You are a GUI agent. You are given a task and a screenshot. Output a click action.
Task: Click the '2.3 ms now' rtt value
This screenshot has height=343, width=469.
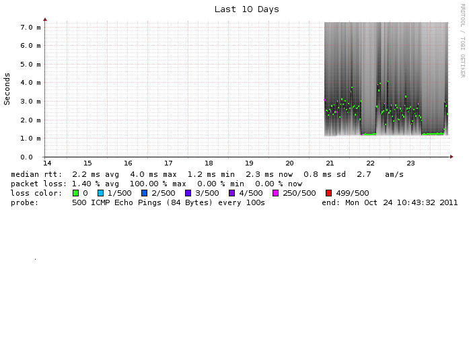pyautogui.click(x=269, y=174)
